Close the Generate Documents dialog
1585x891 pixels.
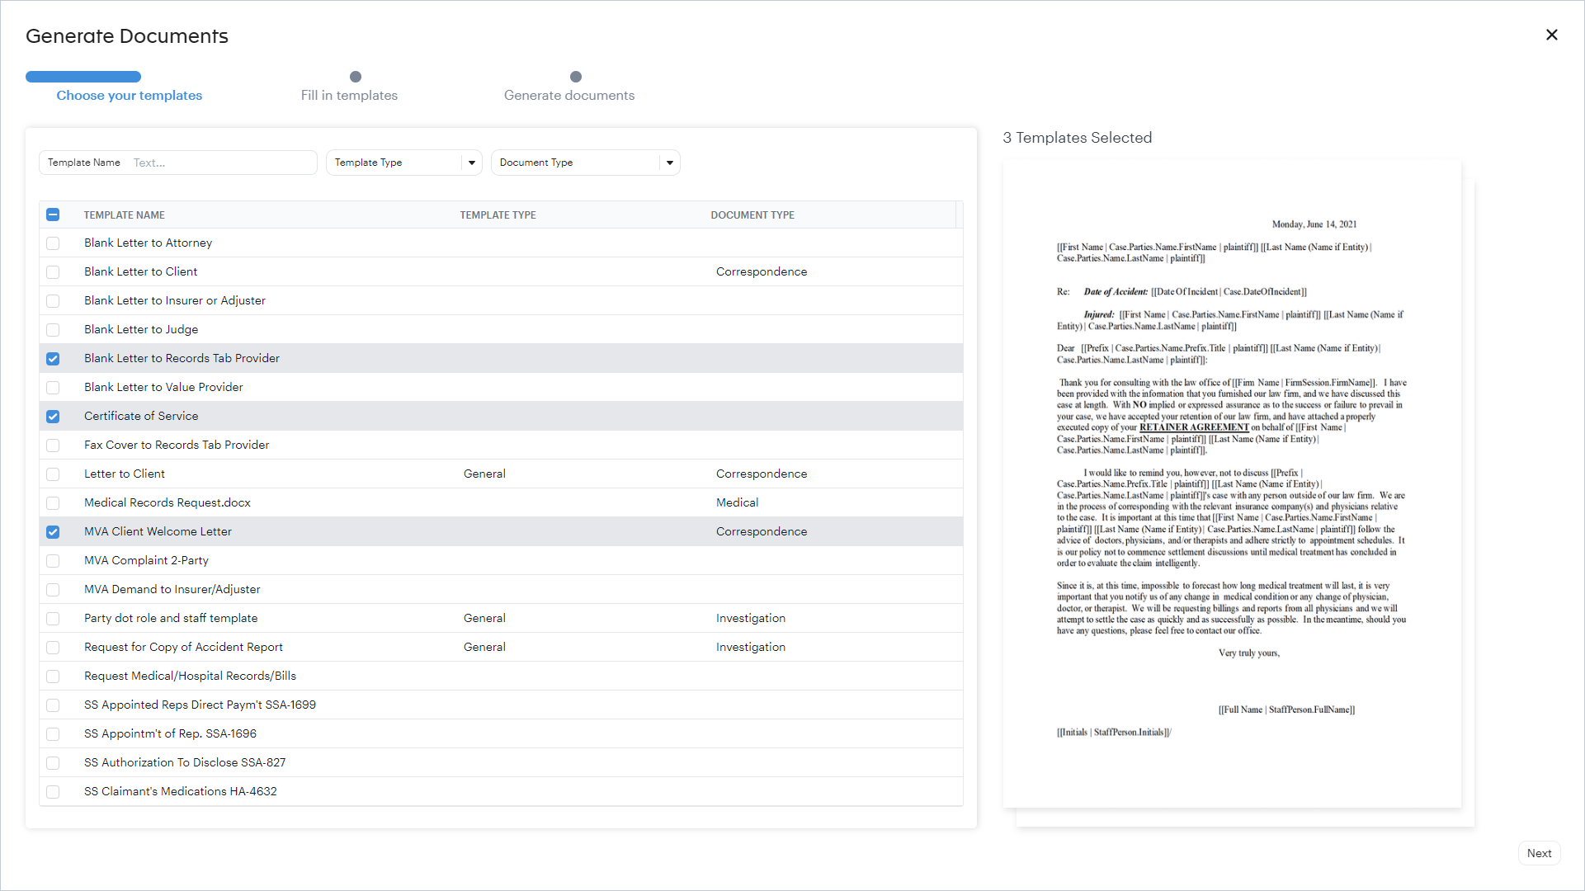click(x=1551, y=35)
